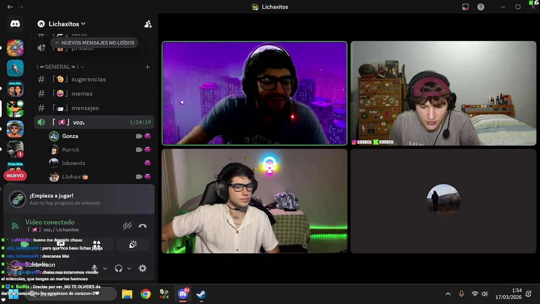This screenshot has height=304, width=540.
Task: Open the Wi-Fi network tray icon
Action: [475, 294]
